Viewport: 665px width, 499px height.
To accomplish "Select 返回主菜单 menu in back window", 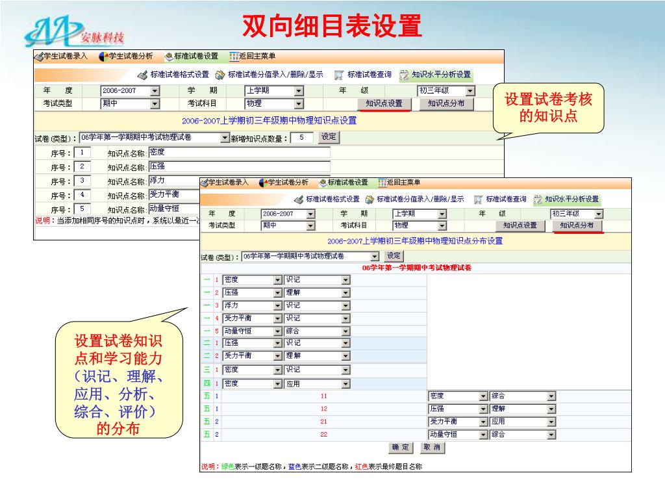I will point(257,56).
